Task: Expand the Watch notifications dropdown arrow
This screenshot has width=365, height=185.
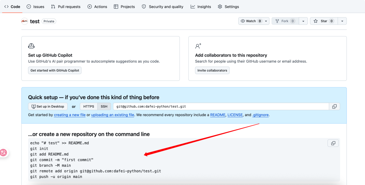Action: pyautogui.click(x=266, y=21)
